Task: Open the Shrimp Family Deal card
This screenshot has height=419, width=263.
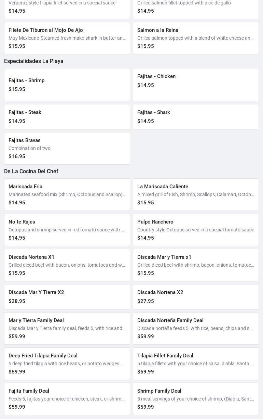Action: 196,399
